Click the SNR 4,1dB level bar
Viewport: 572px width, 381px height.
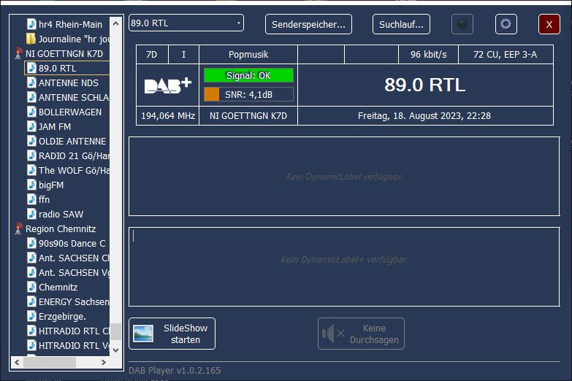[x=248, y=93]
